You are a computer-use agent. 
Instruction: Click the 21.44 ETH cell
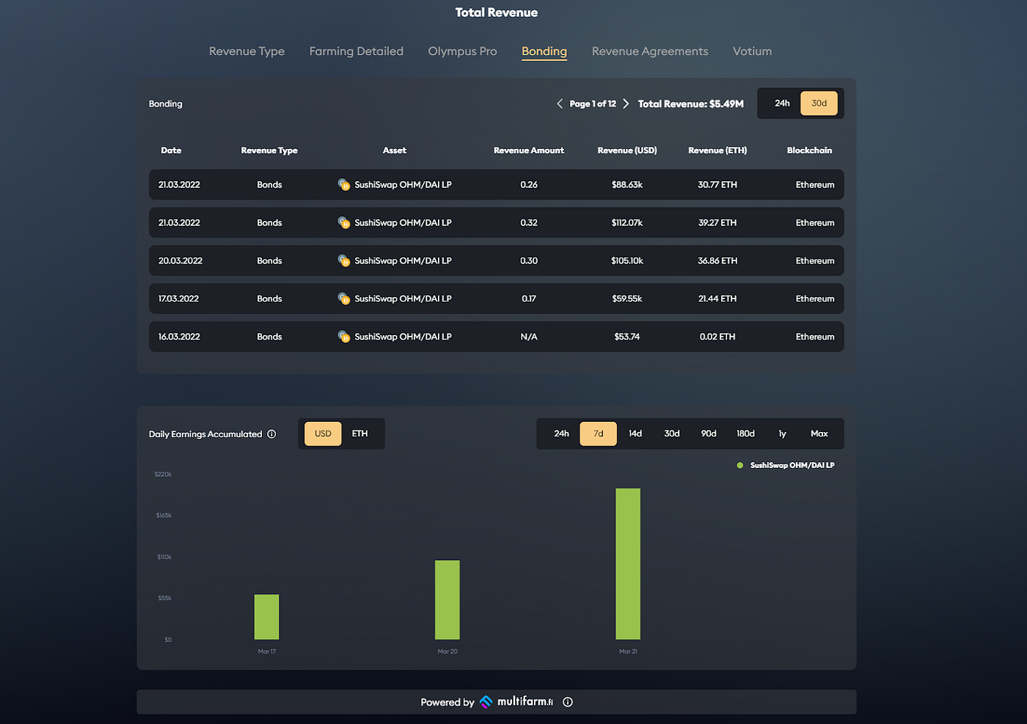pyautogui.click(x=717, y=299)
